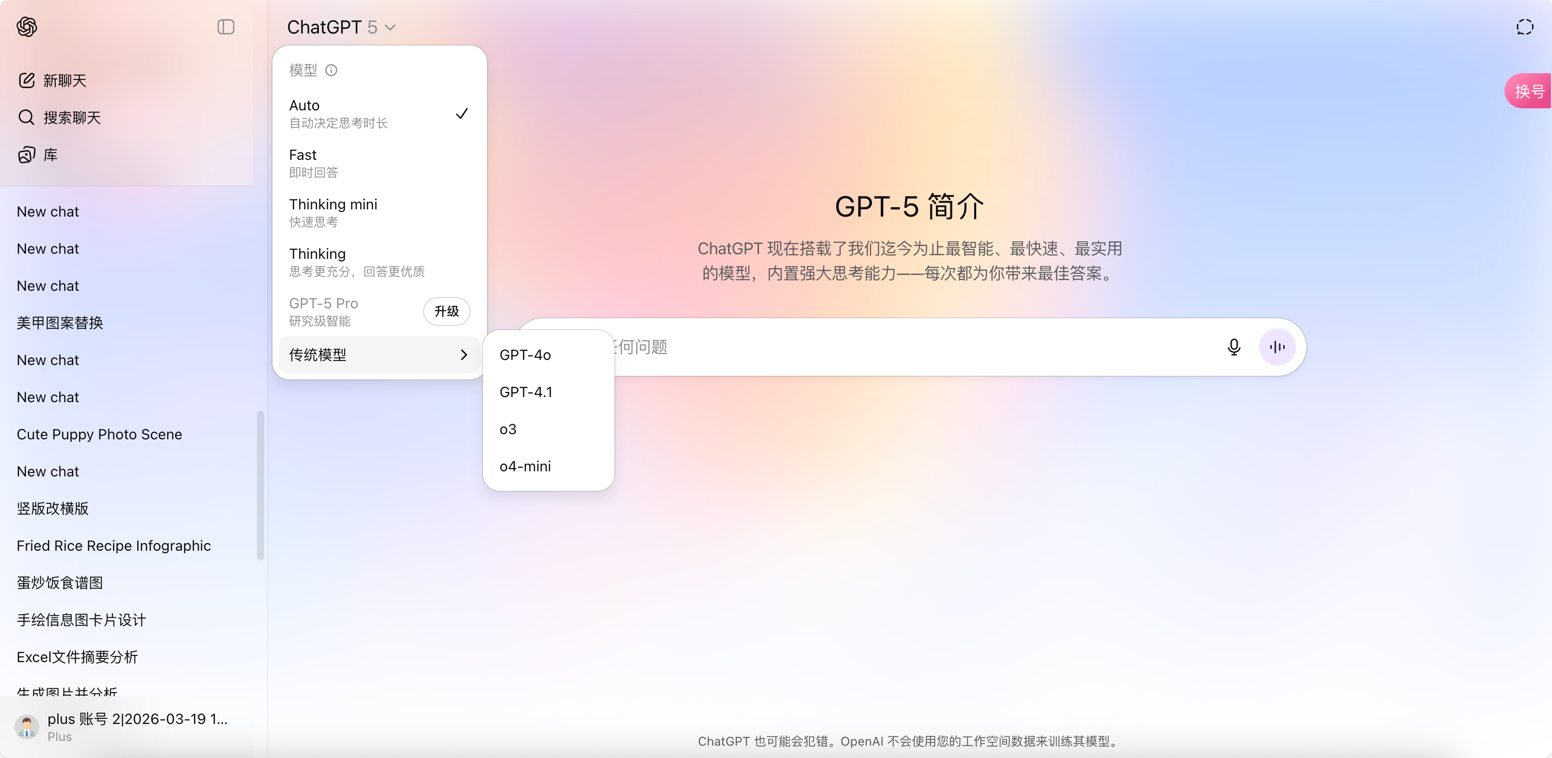The width and height of the screenshot is (1552, 758).
Task: Click the microphone dictation icon
Action: coord(1233,347)
